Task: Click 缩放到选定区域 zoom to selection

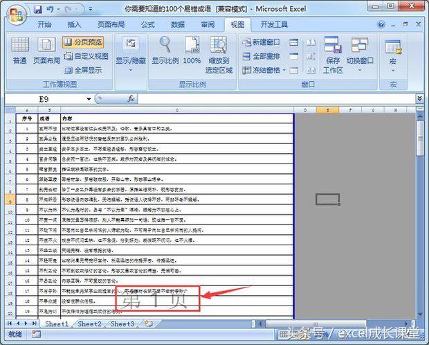Action: [219, 55]
